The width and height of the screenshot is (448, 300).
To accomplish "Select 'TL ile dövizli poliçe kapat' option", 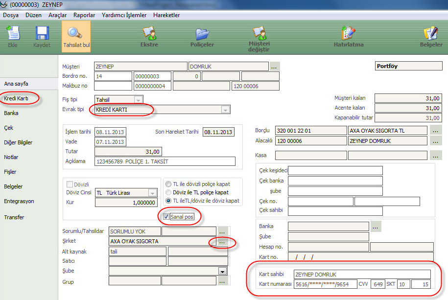I will tap(169, 184).
